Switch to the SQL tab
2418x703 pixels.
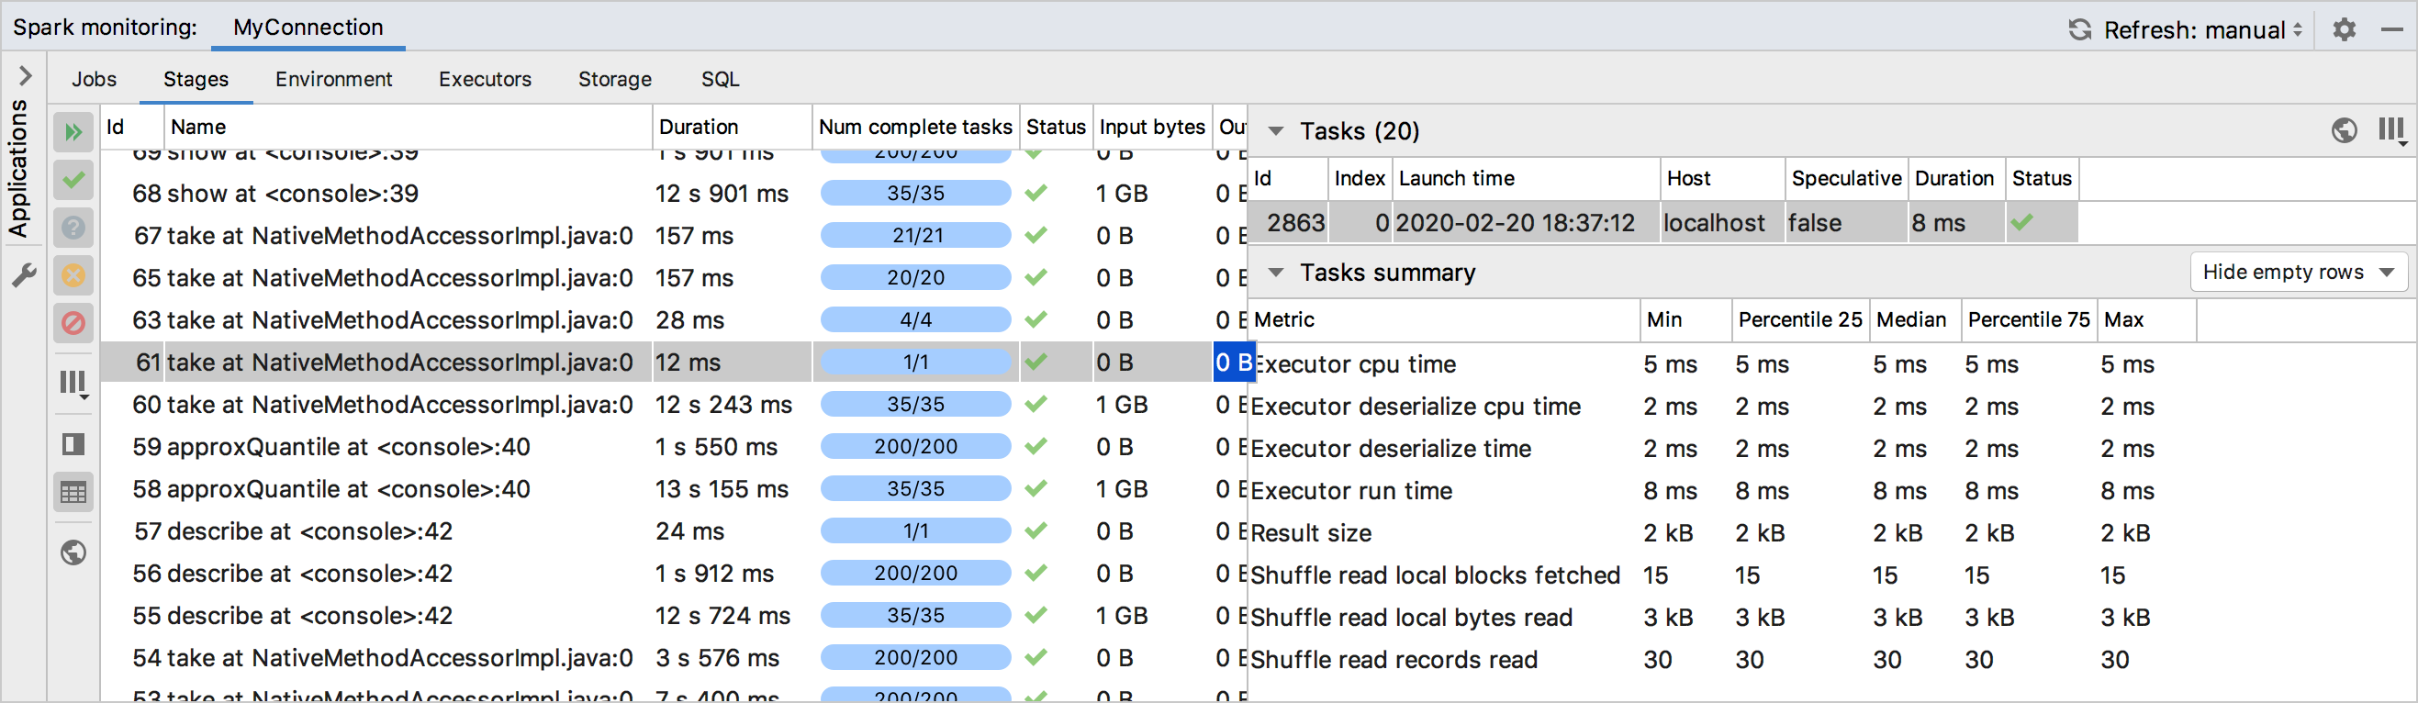click(720, 79)
